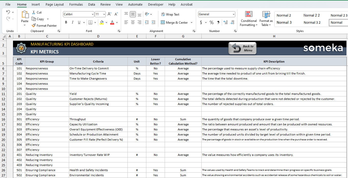Click the Increase Indent icon
The width and height of the screenshot is (348, 178).
point(153,23)
